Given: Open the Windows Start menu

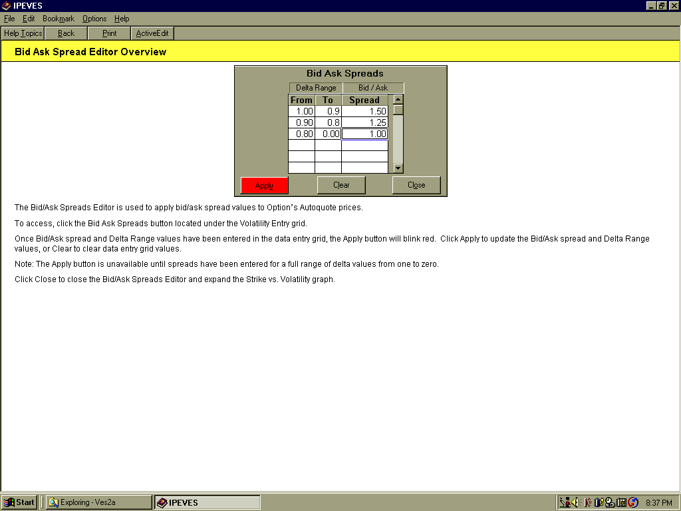Looking at the screenshot, I should tap(19, 502).
